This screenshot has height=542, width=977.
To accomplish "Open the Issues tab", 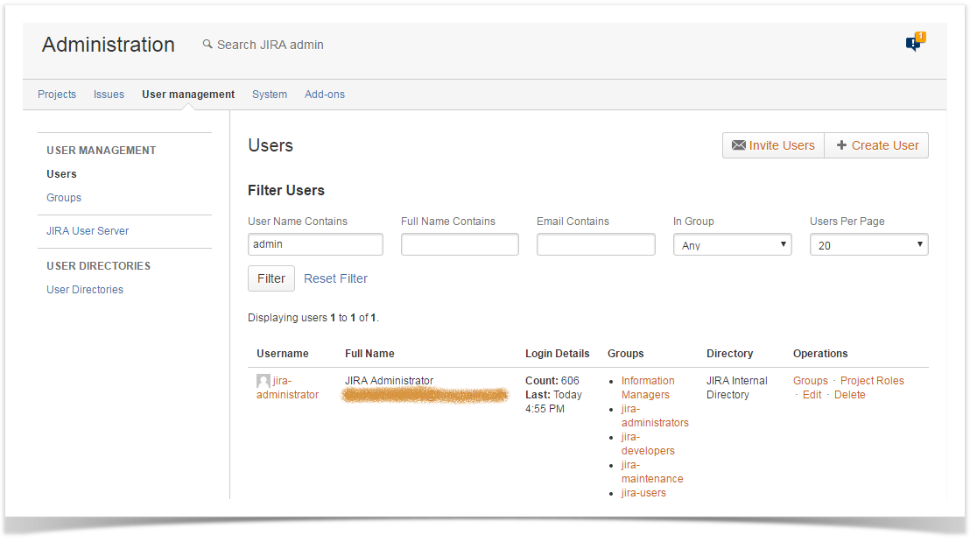I will tap(109, 95).
